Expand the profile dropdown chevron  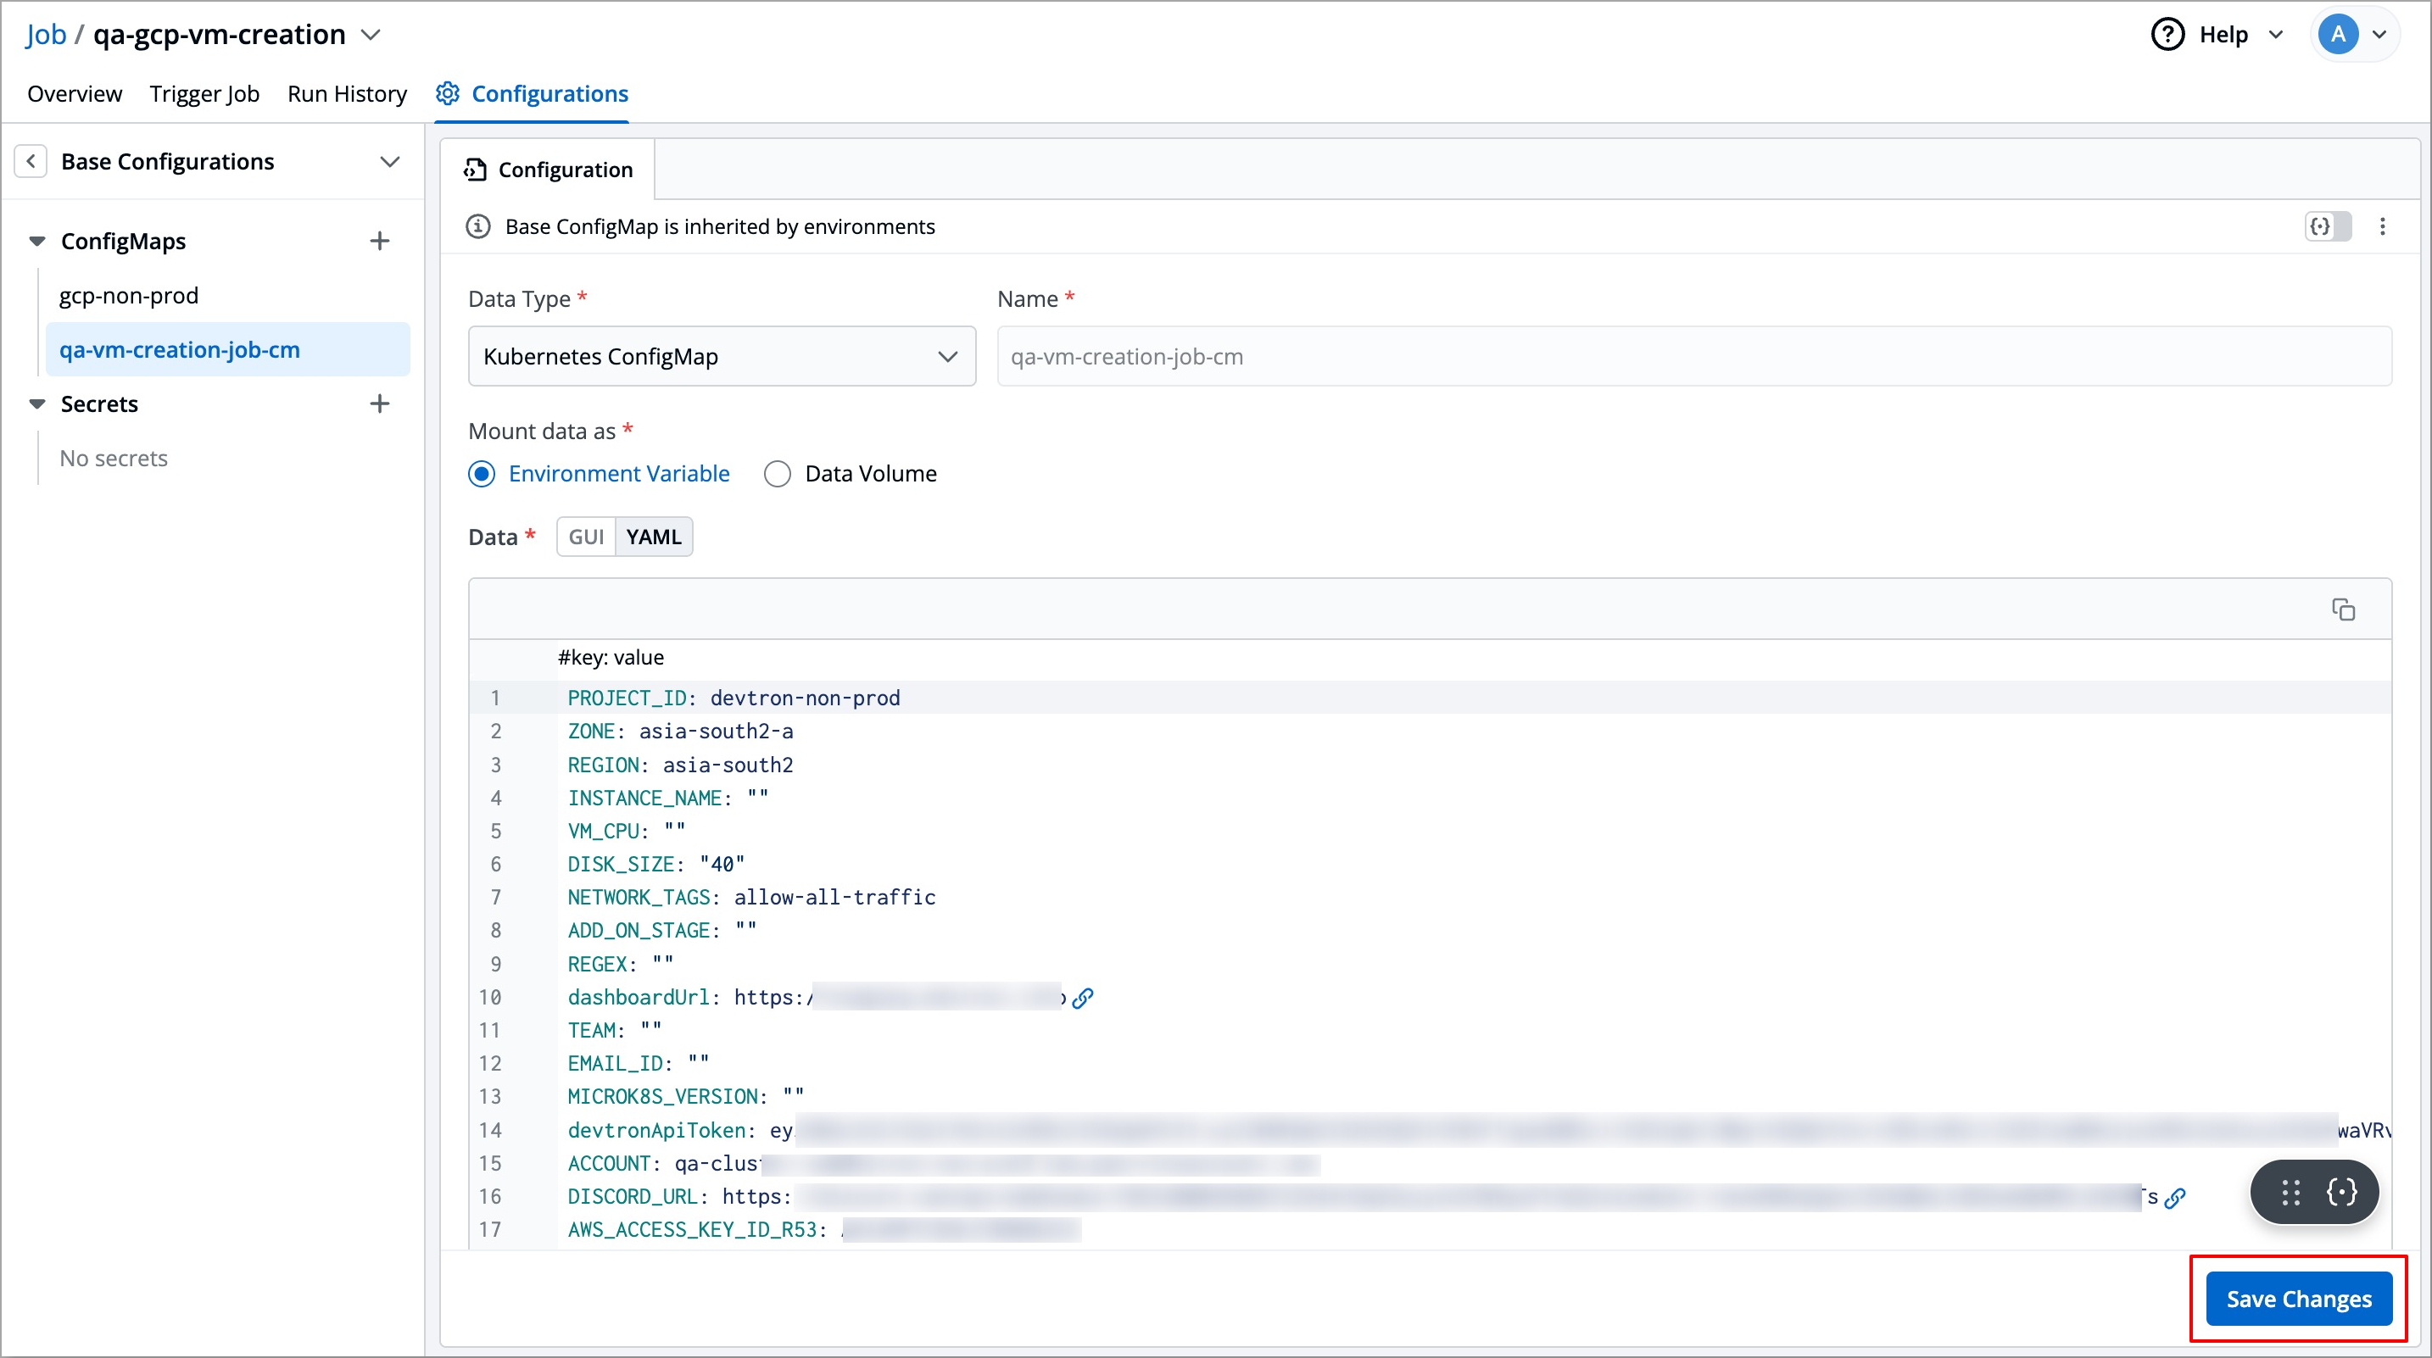point(2379,35)
